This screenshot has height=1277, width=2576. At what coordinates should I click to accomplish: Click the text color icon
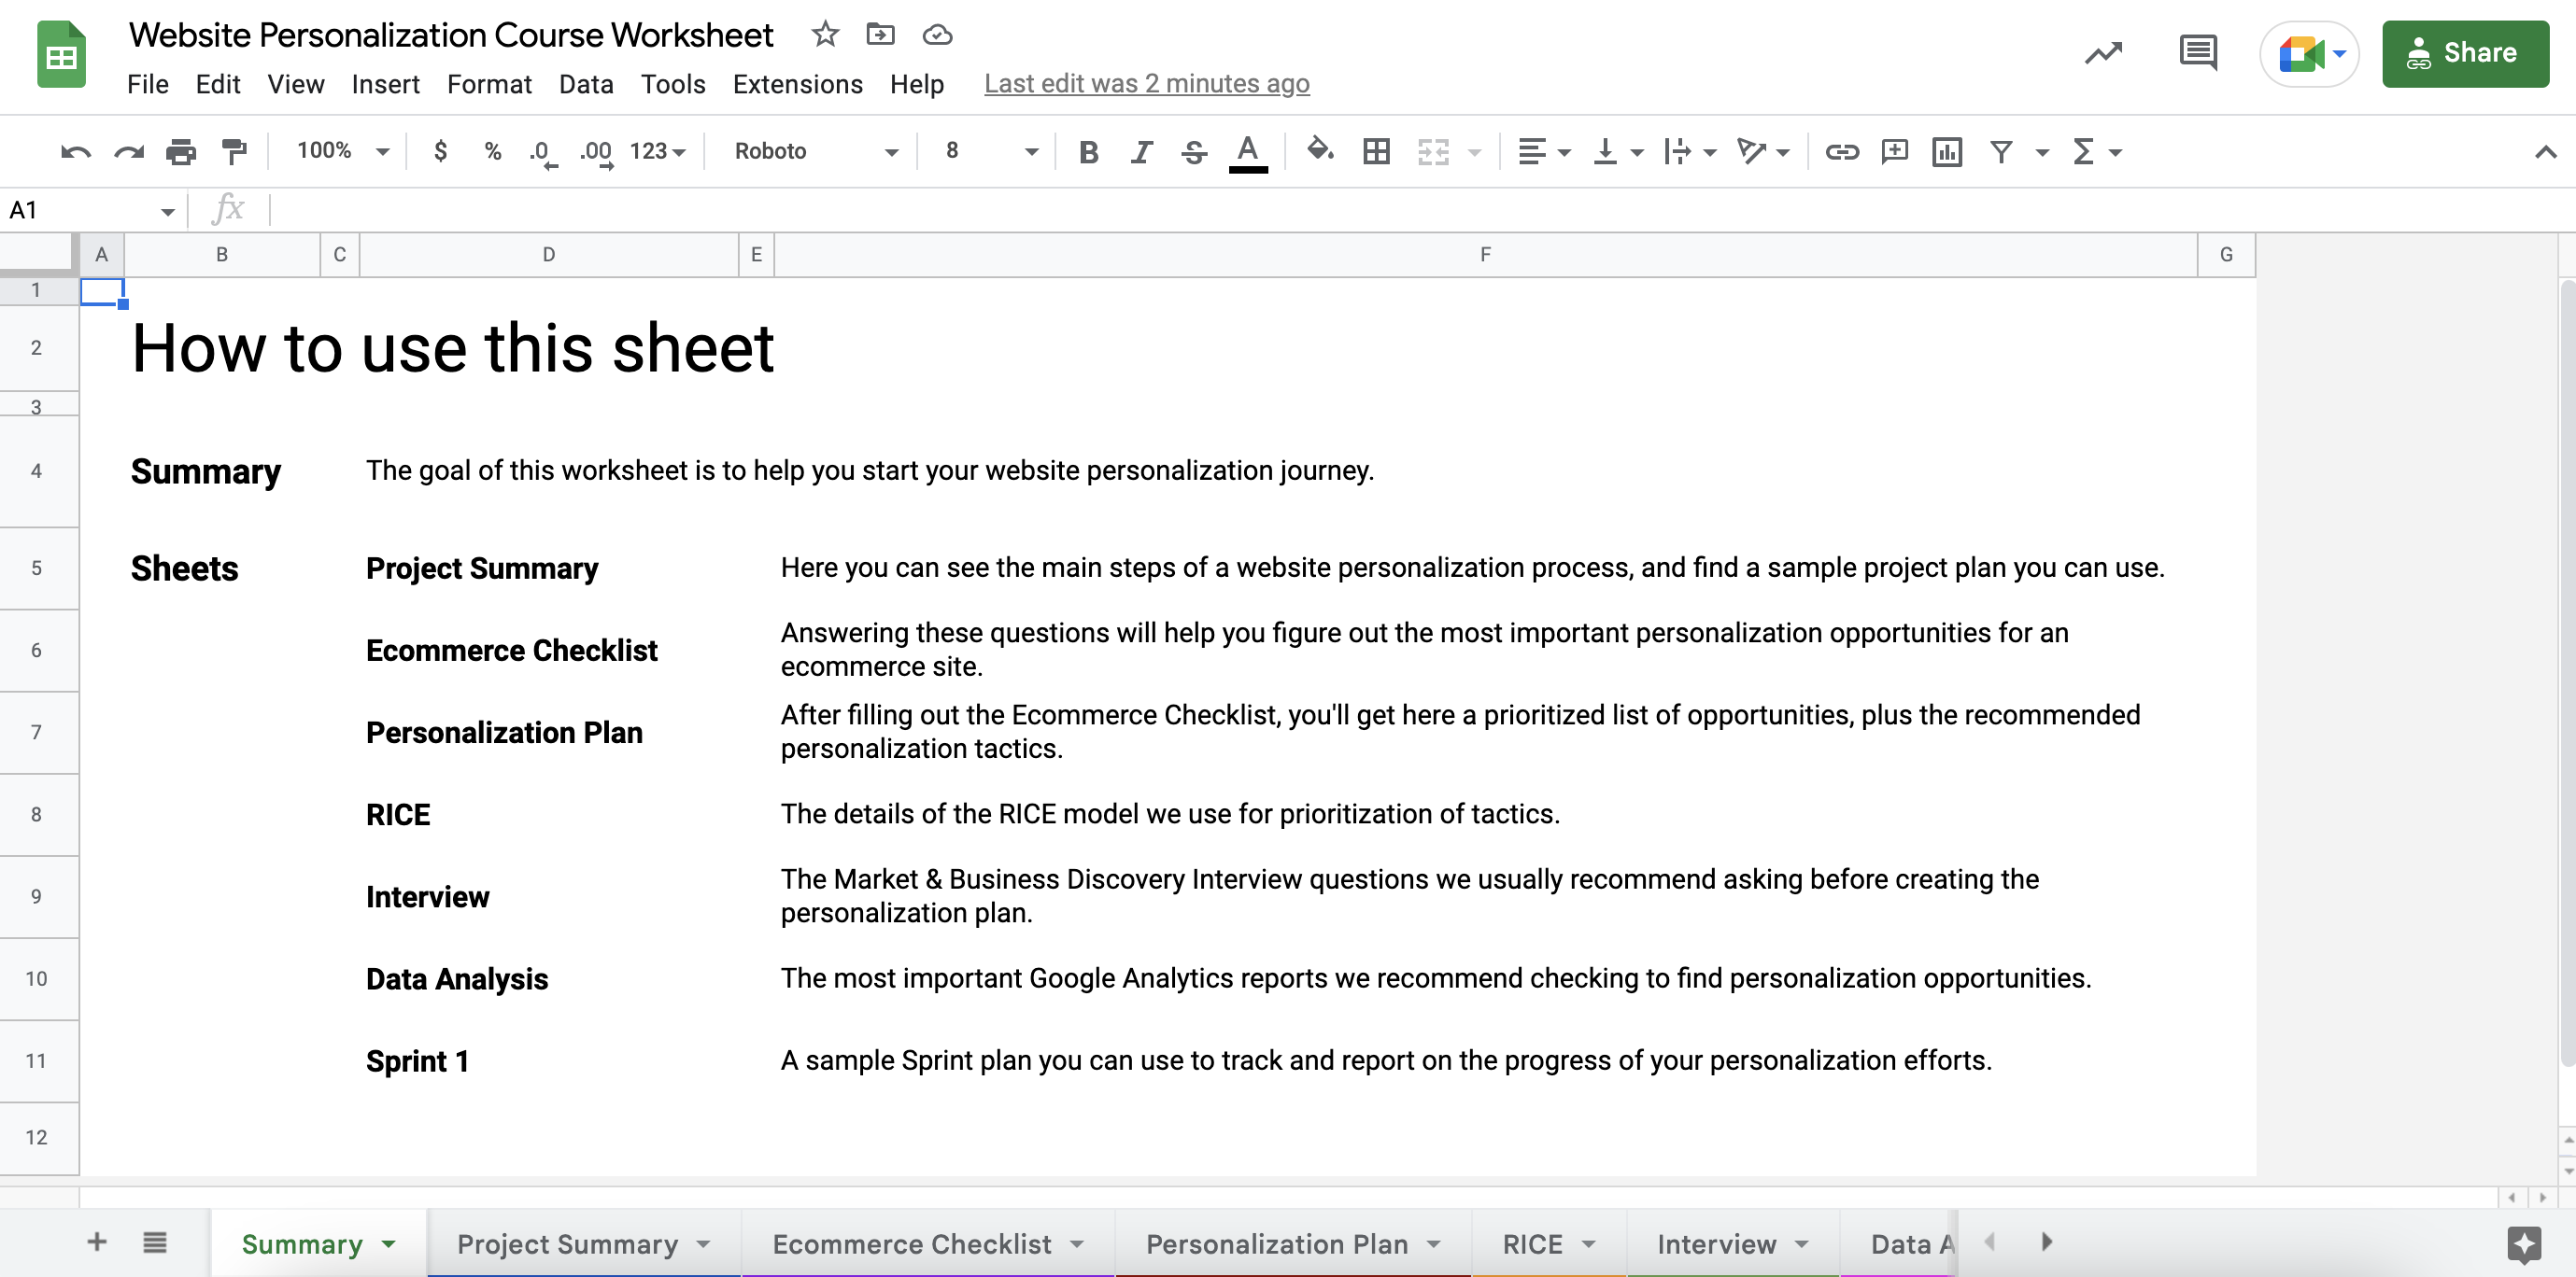click(1247, 151)
